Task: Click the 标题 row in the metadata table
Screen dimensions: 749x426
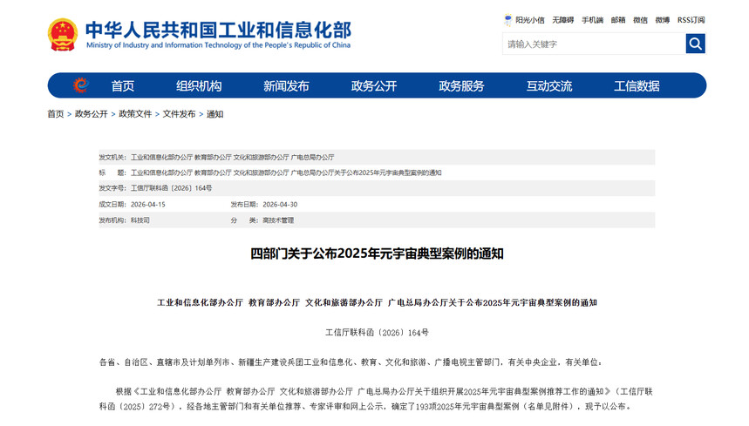Action: pyautogui.click(x=377, y=172)
